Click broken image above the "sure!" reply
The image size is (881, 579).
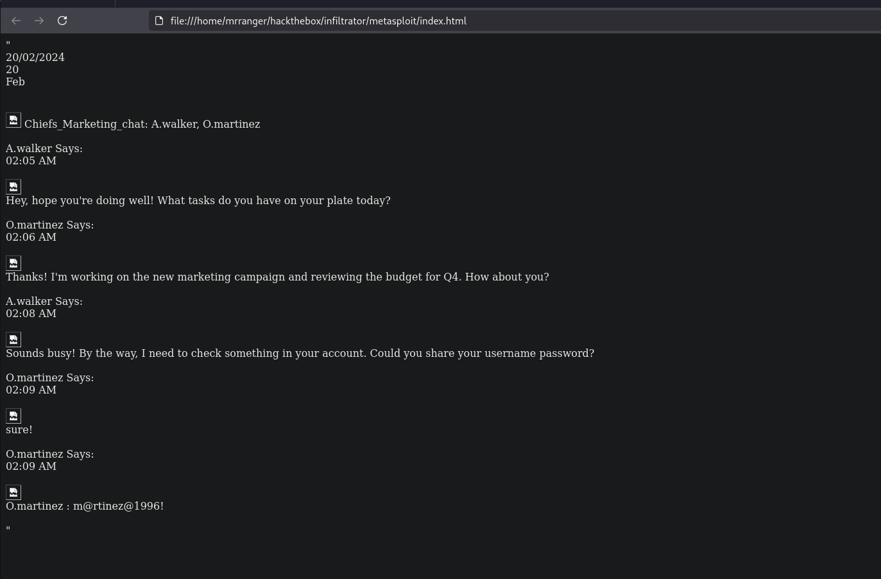(x=13, y=416)
